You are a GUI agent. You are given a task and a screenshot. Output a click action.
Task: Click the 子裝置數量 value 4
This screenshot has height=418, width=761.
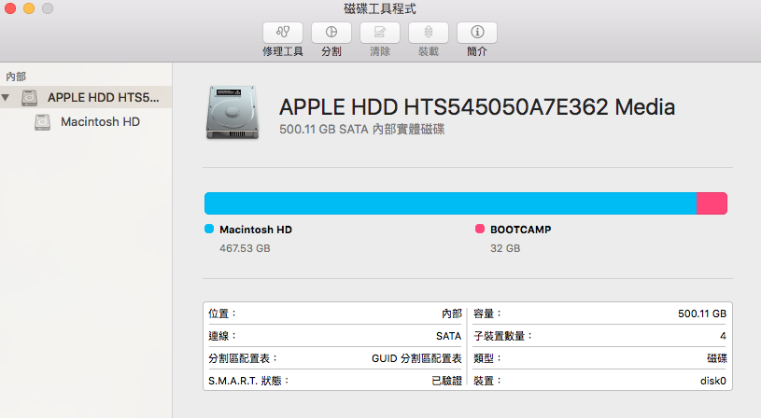point(723,336)
